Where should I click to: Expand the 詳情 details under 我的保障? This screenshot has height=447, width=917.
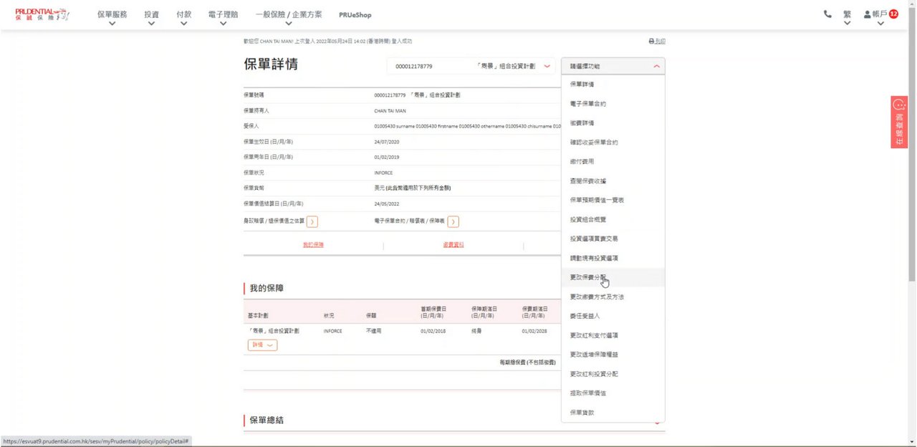tap(262, 345)
